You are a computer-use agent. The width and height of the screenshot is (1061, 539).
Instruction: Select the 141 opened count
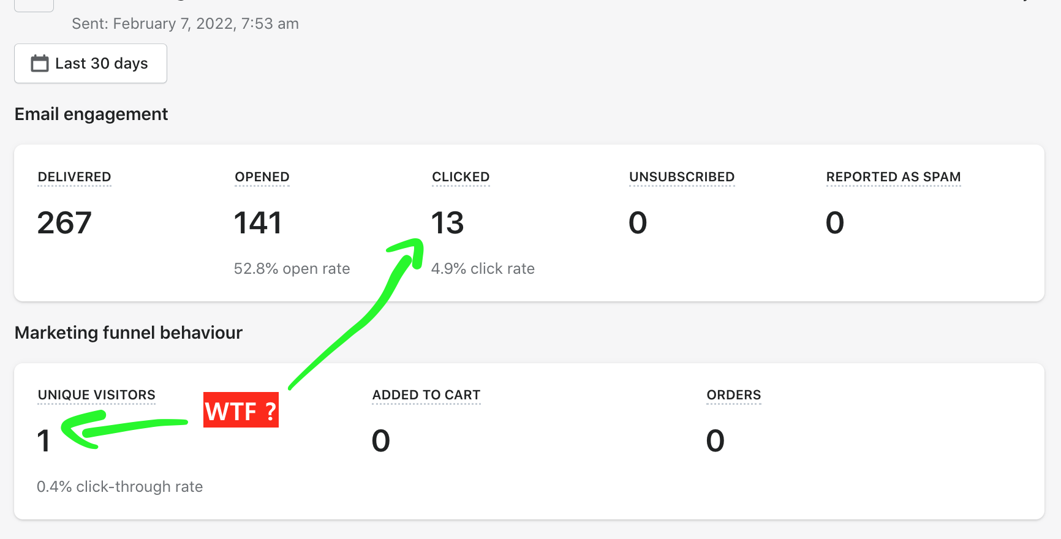[x=258, y=222]
